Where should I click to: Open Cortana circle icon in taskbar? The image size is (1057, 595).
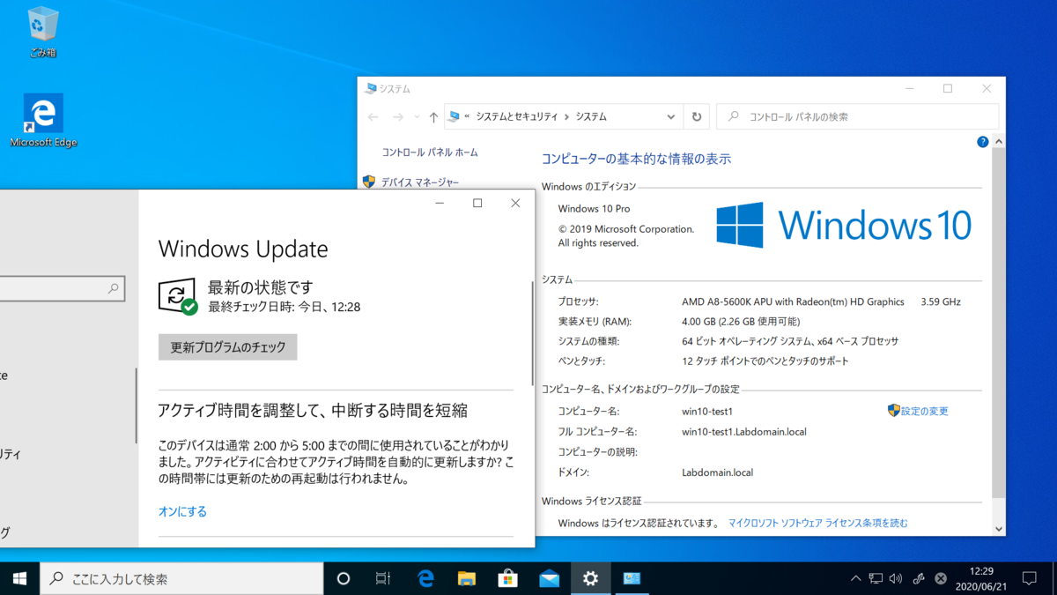344,578
